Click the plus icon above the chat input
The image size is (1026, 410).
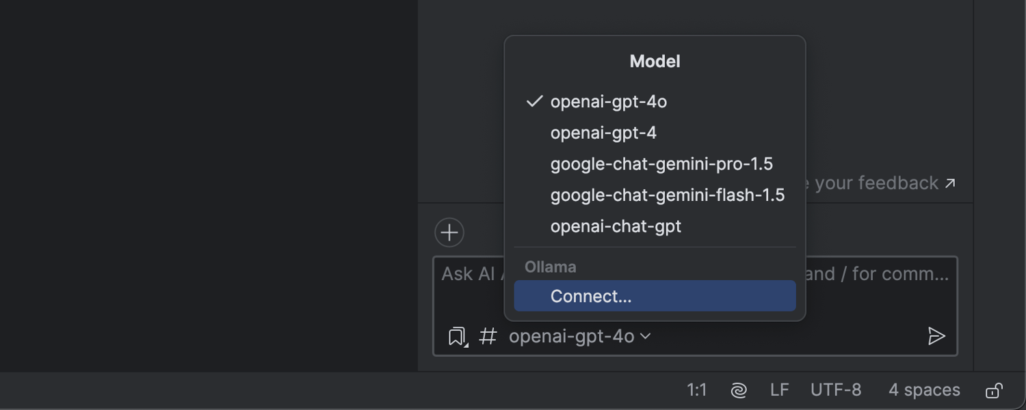[449, 232]
